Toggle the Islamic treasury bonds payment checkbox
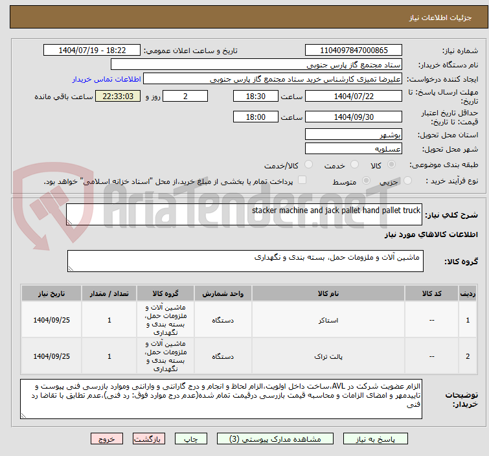 click(302, 181)
